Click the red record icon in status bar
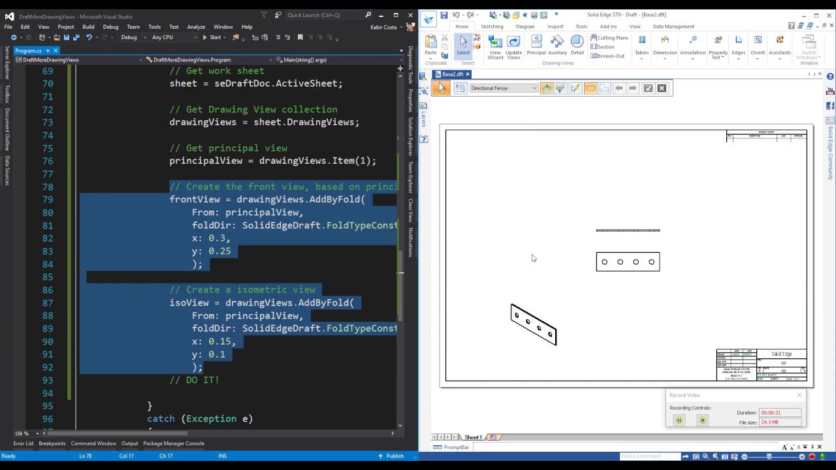Viewport: 836px width, 470px height. click(812, 456)
